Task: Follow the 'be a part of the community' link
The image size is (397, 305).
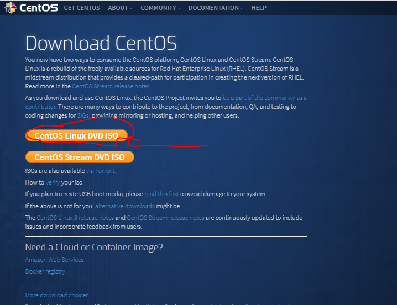Action: pos(265,98)
